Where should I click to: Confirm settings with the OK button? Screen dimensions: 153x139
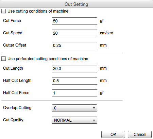point(113,135)
